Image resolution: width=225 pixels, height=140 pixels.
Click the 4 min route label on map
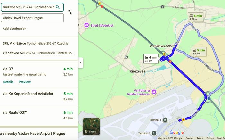point(151,59)
